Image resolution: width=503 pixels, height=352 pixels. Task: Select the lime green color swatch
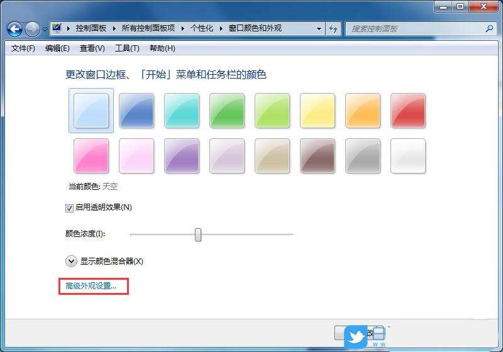[272, 111]
